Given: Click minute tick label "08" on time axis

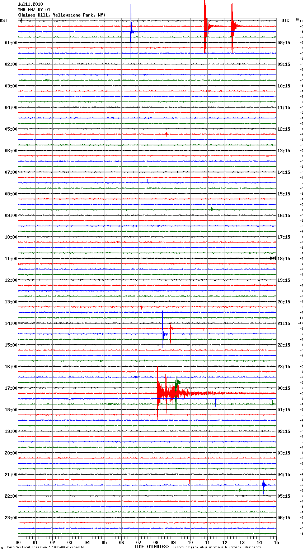Looking at the screenshot, I should (156, 542).
